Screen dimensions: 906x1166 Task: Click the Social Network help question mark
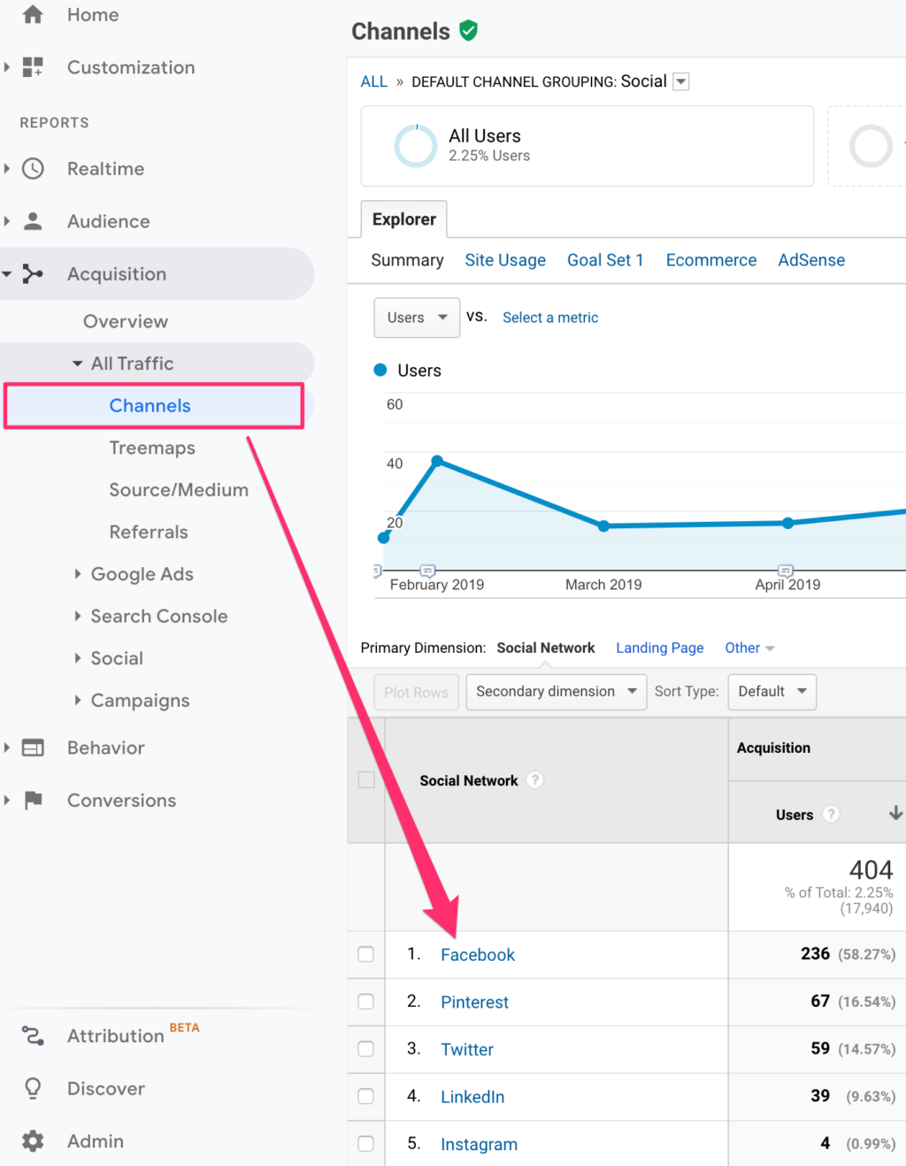click(535, 780)
